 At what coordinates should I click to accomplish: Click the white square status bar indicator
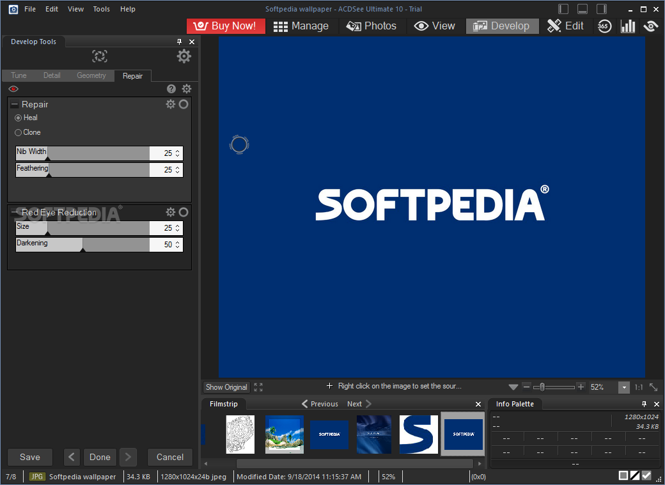623,475
